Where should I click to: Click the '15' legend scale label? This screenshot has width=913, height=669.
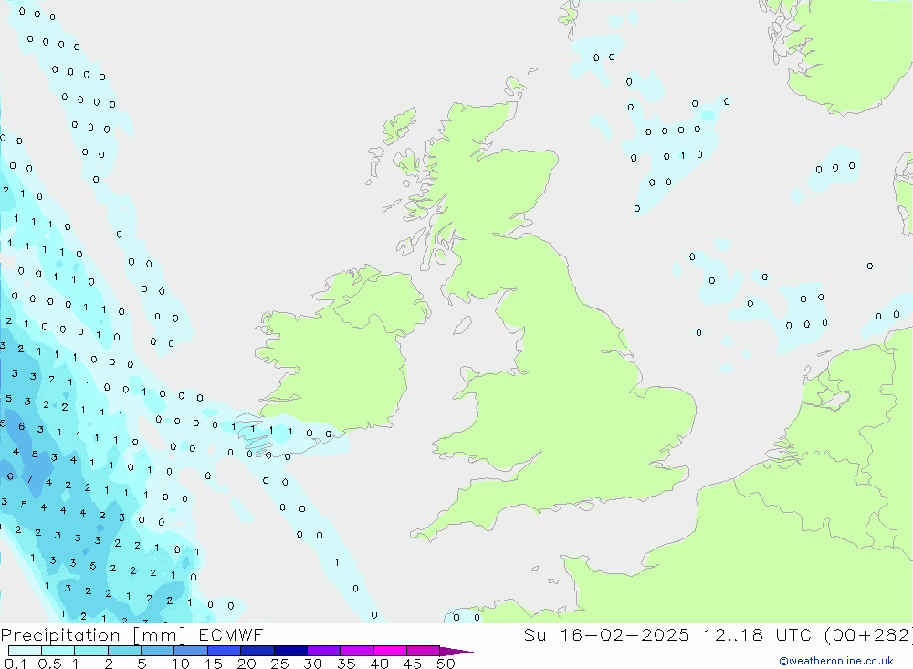[x=214, y=664]
